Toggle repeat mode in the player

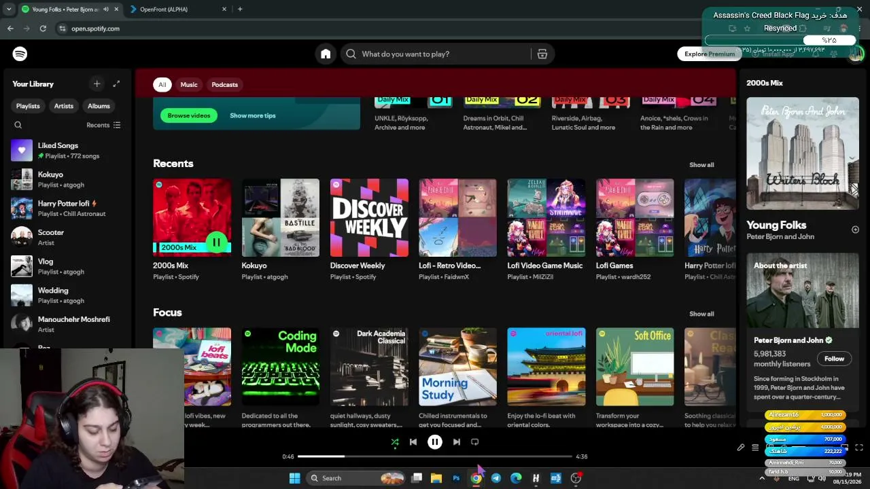tap(475, 442)
